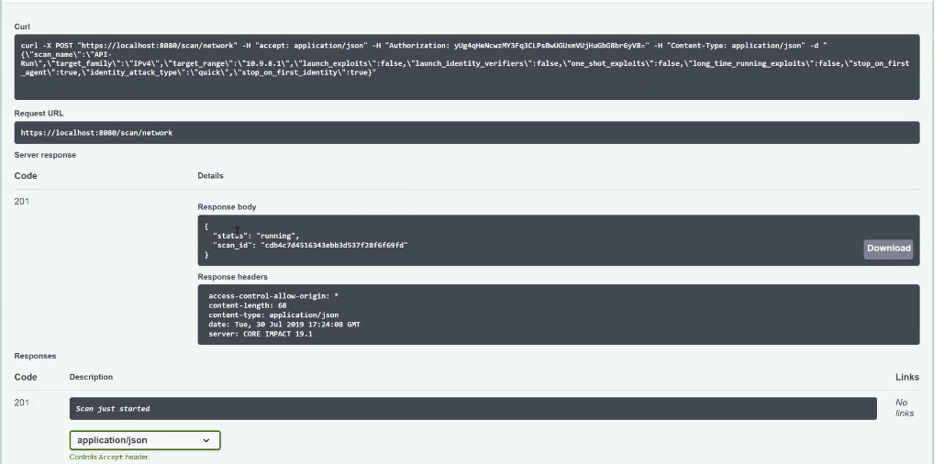Click the 'Response body' label
The image size is (944, 464).
pos(227,207)
